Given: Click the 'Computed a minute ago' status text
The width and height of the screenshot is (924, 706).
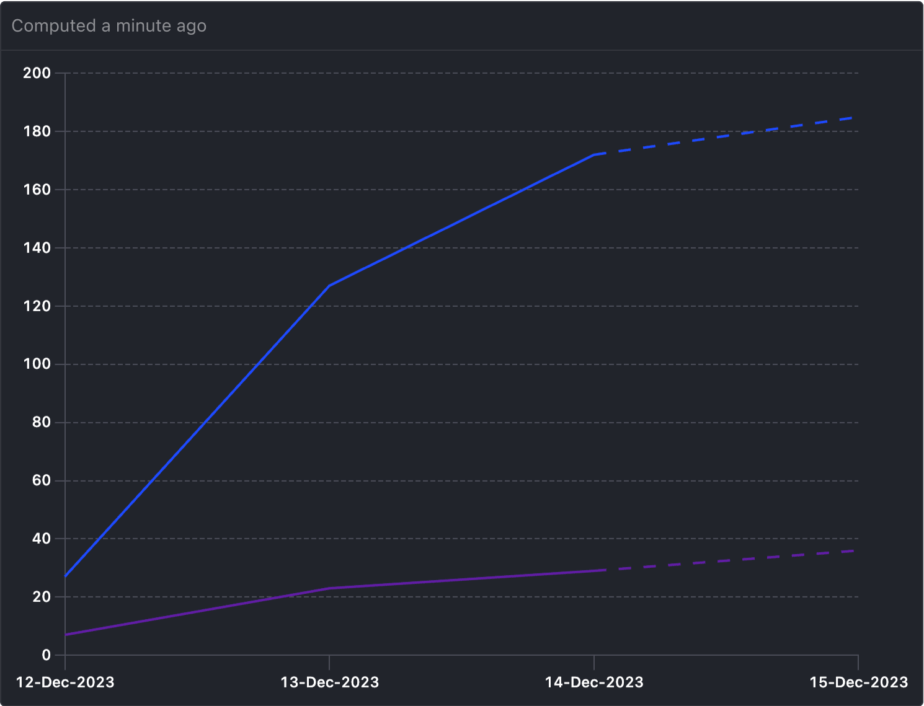Looking at the screenshot, I should click(x=109, y=26).
